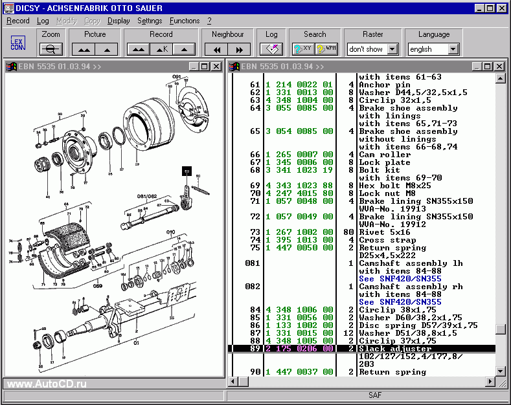Image resolution: width=511 pixels, height=405 pixels.
Task: Maximize the left EBN 5535 drawing window
Action: pos(205,67)
